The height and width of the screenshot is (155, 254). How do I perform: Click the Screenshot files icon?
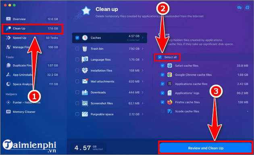[x=85, y=103]
